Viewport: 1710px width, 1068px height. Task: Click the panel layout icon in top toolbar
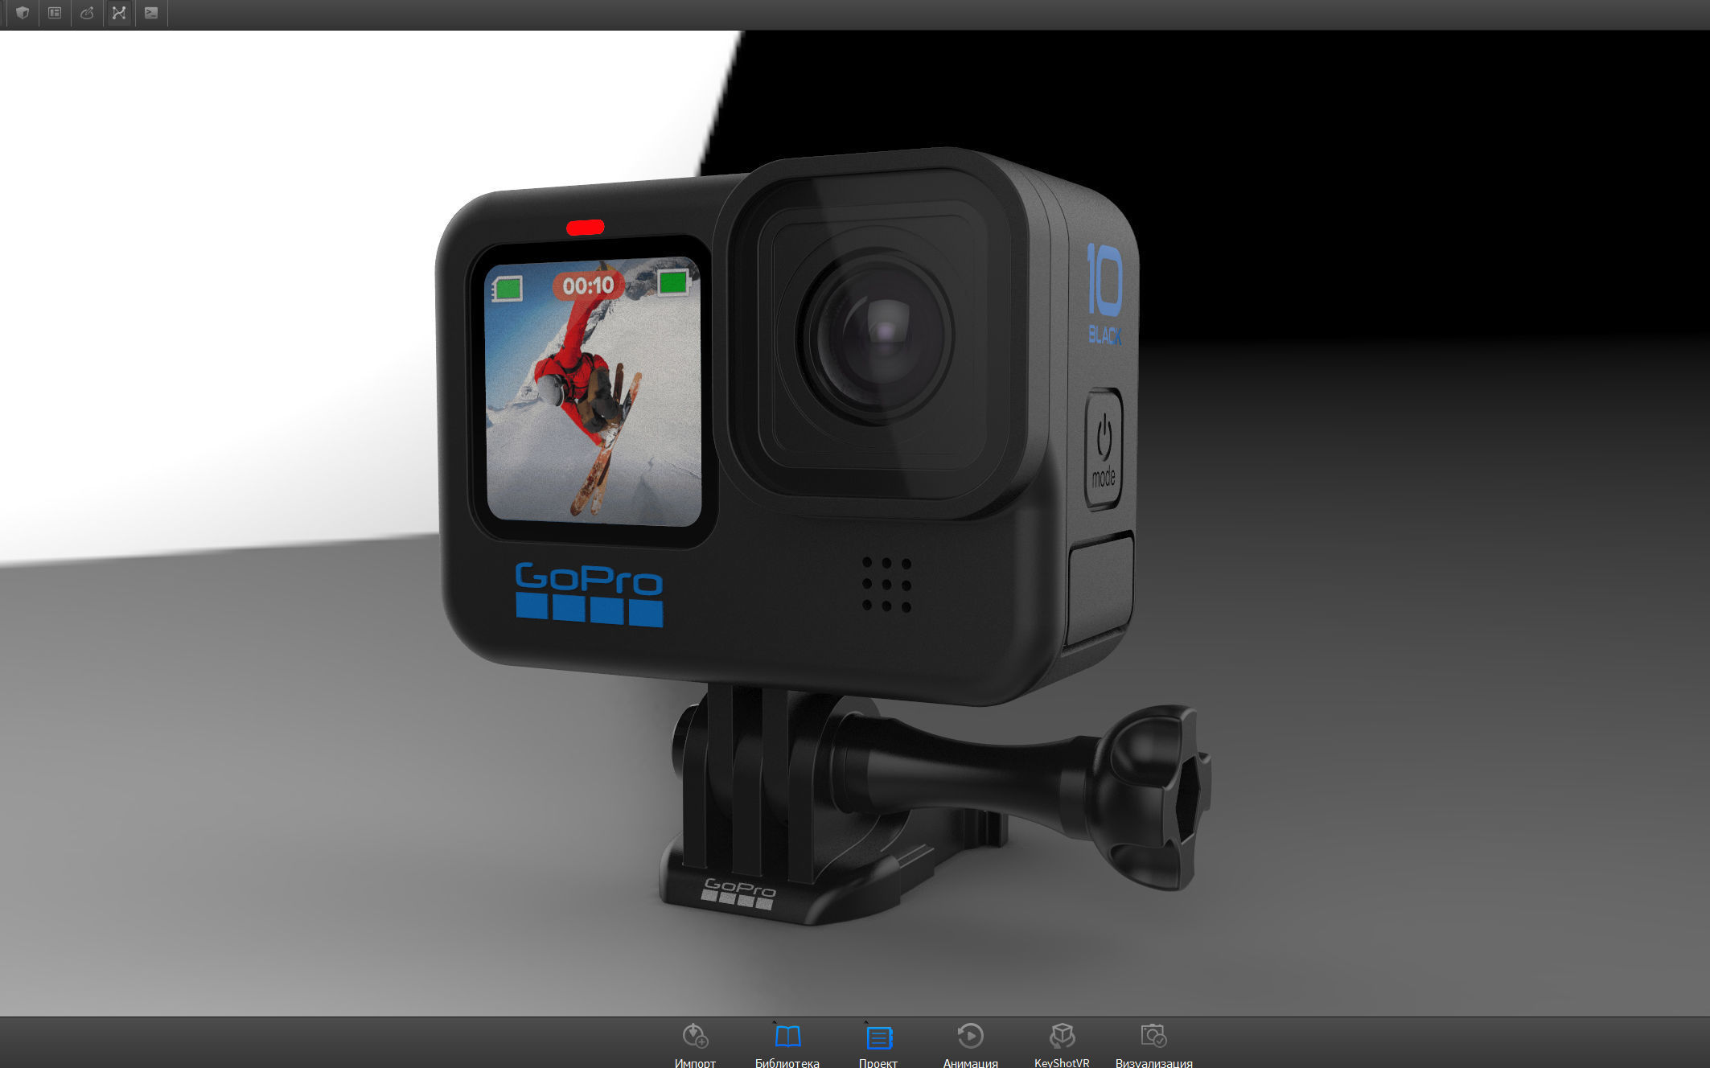click(55, 13)
